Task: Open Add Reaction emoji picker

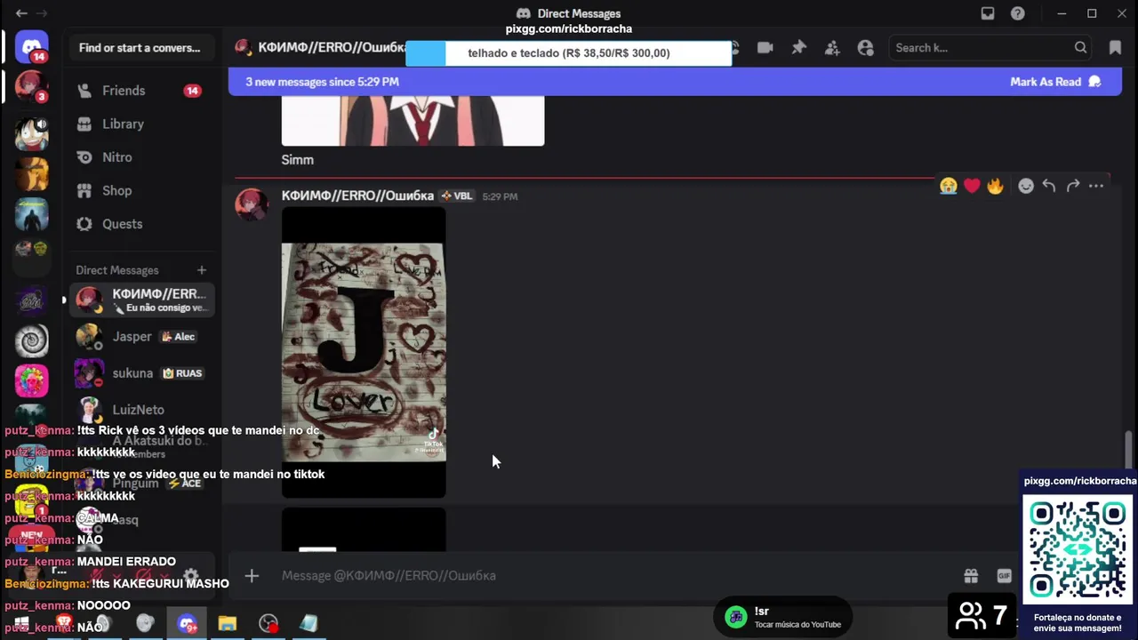Action: (1026, 186)
